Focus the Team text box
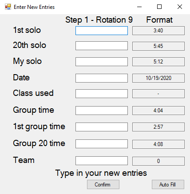 point(102,161)
